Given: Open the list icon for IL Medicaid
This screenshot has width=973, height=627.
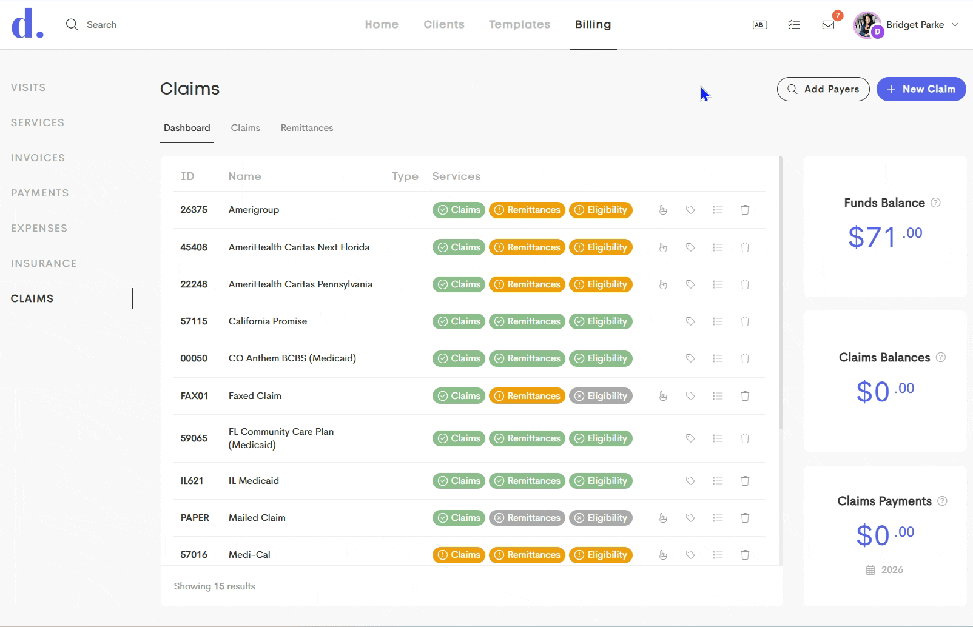Looking at the screenshot, I should pos(718,481).
